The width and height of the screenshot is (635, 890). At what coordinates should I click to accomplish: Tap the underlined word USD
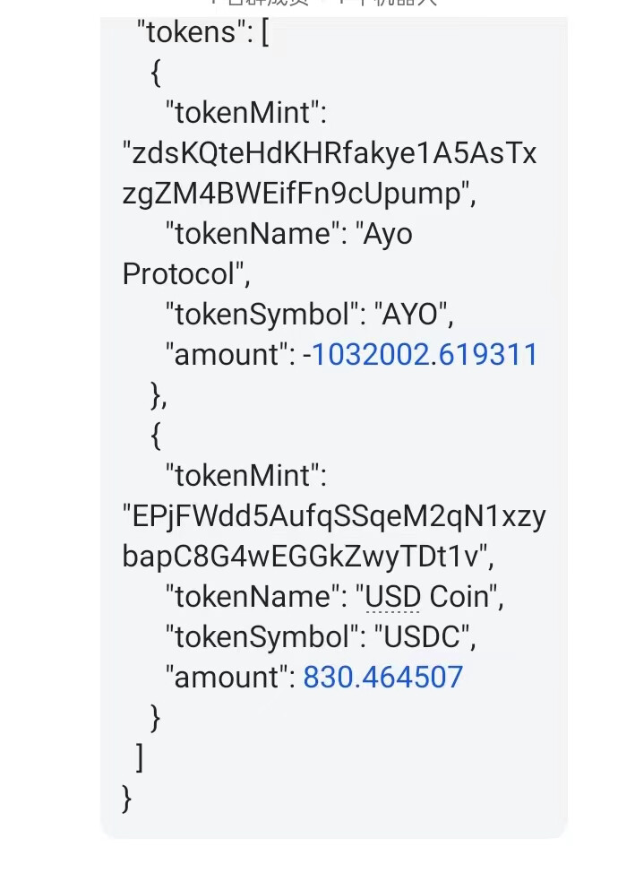point(392,597)
